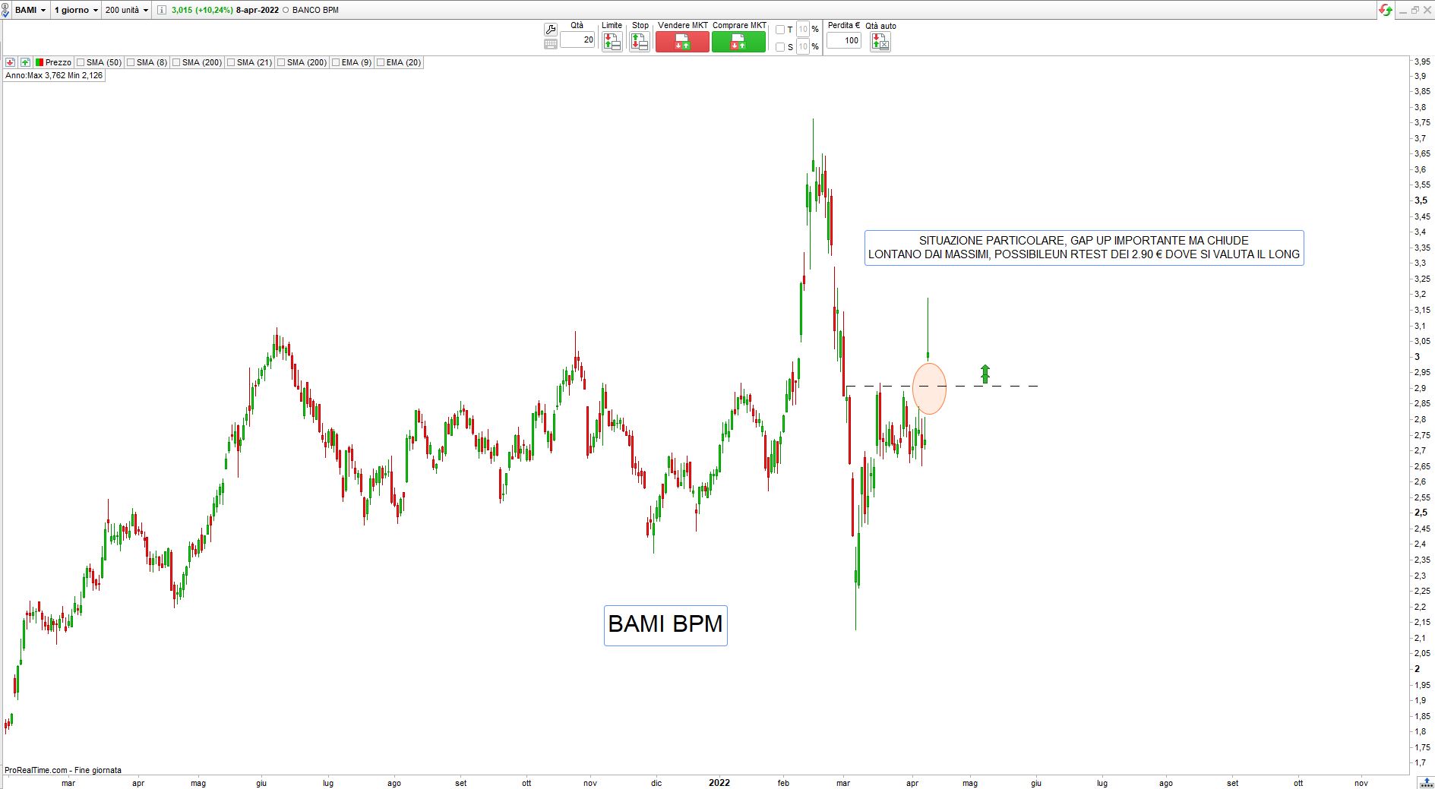Click the Anno:Max 3,762 Min 2,126 label
Screen dimensions: 1435x789
point(54,75)
